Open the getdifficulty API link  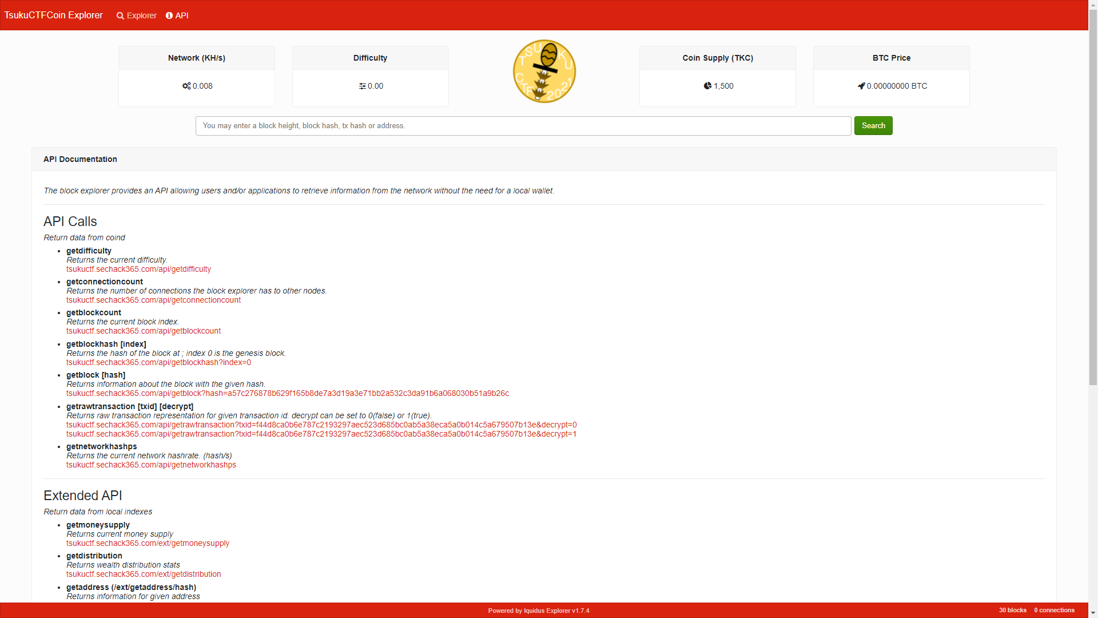click(138, 269)
